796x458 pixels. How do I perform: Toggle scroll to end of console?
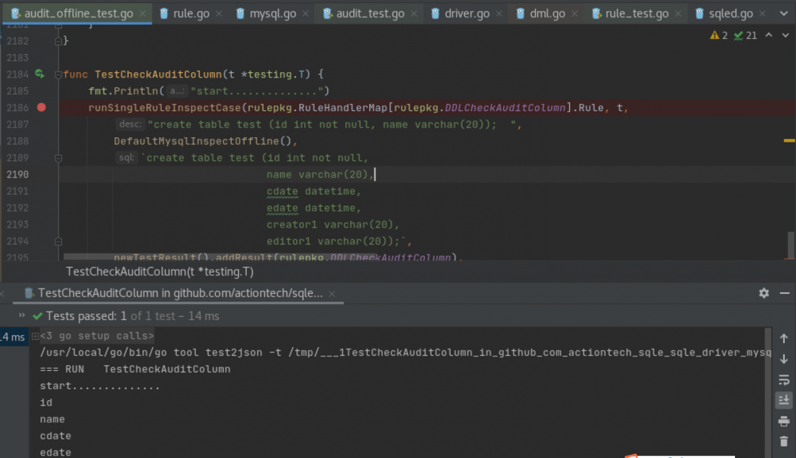click(784, 400)
